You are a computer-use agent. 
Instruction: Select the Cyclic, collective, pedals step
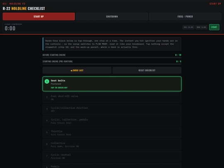click(x=112, y=121)
